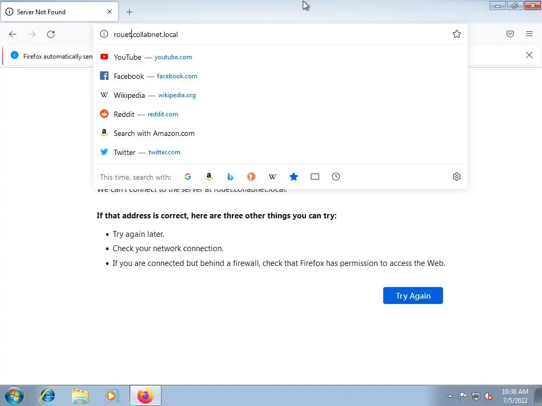Open the Windows Start menu
This screenshot has height=406, width=542.
tap(14, 395)
